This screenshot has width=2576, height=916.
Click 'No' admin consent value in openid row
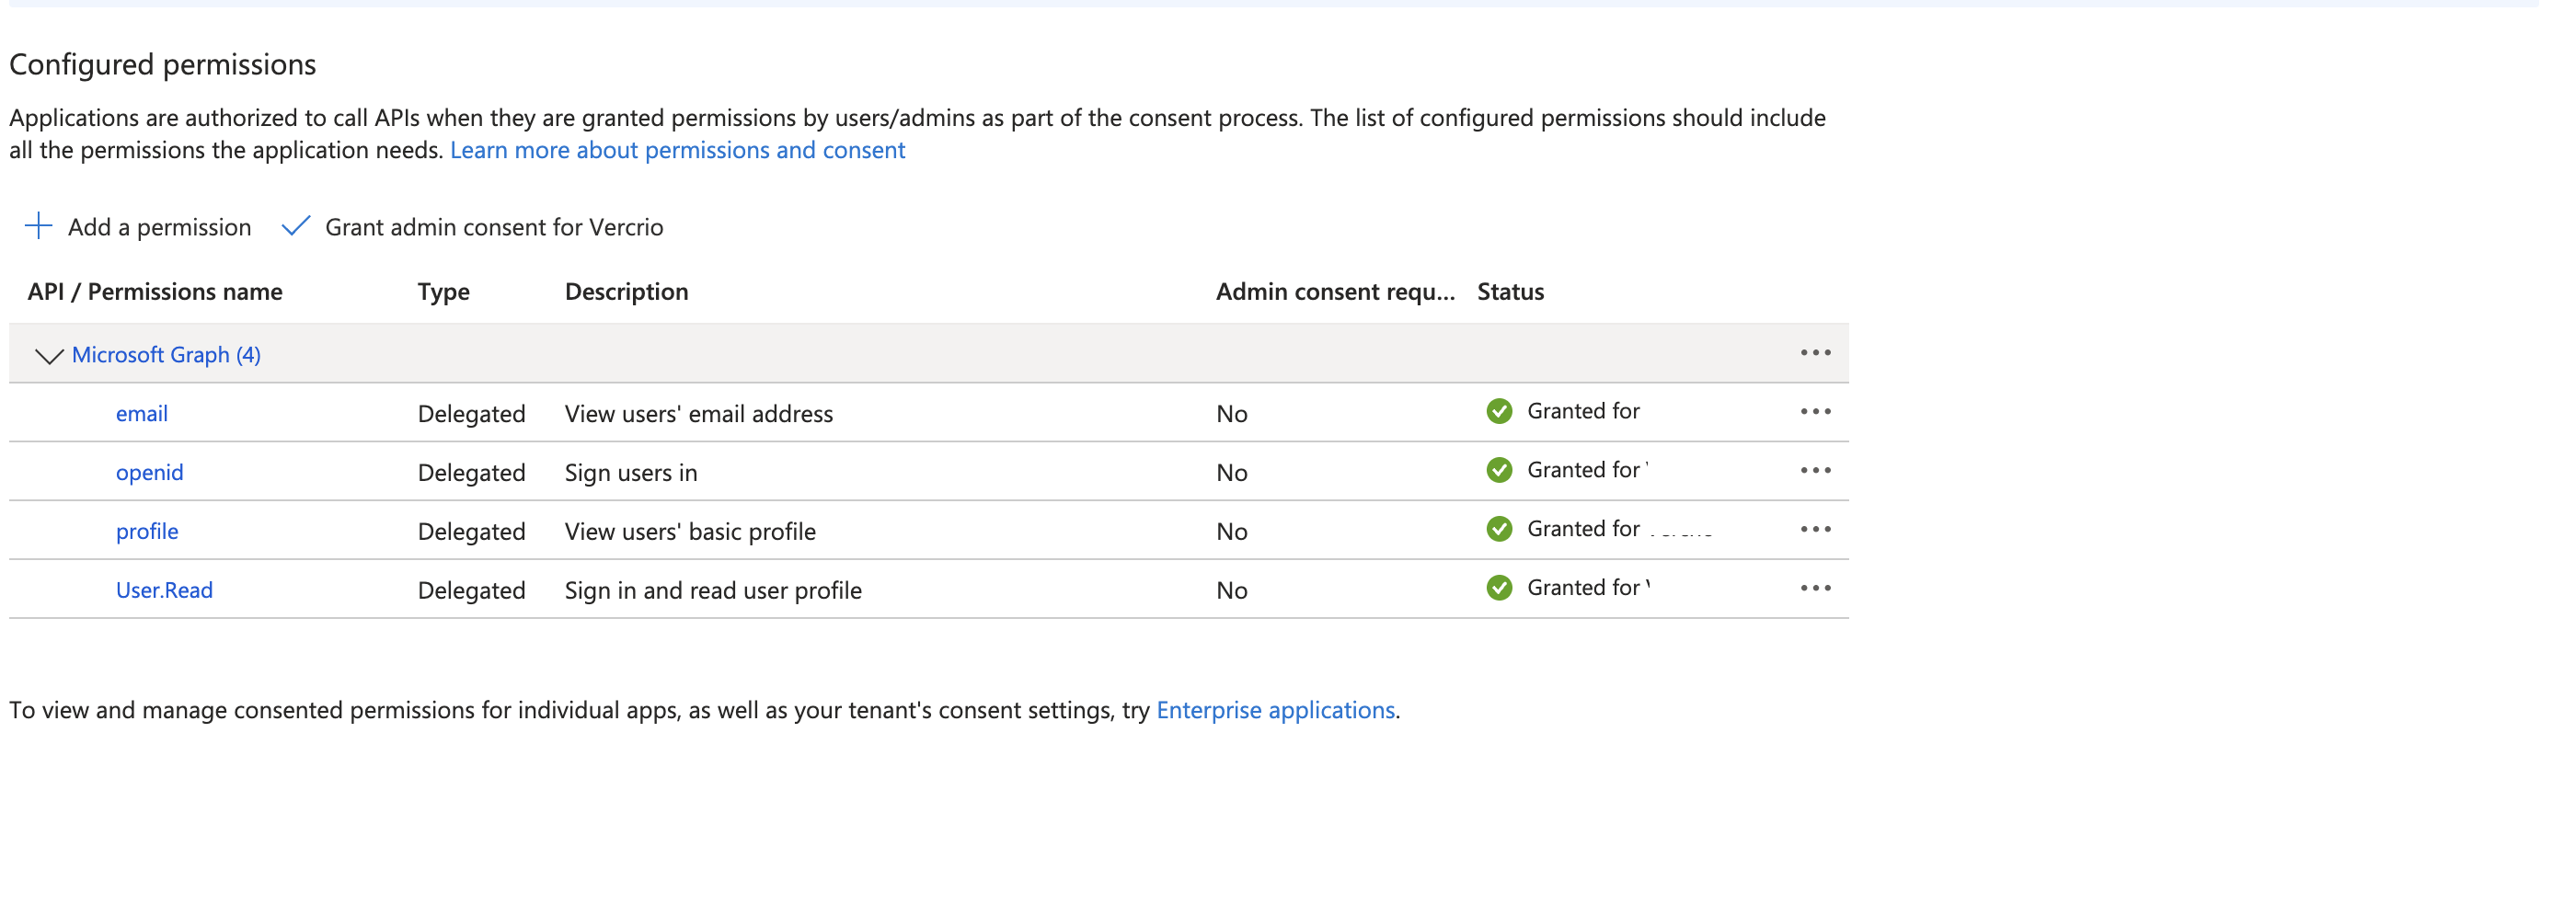click(x=1232, y=473)
